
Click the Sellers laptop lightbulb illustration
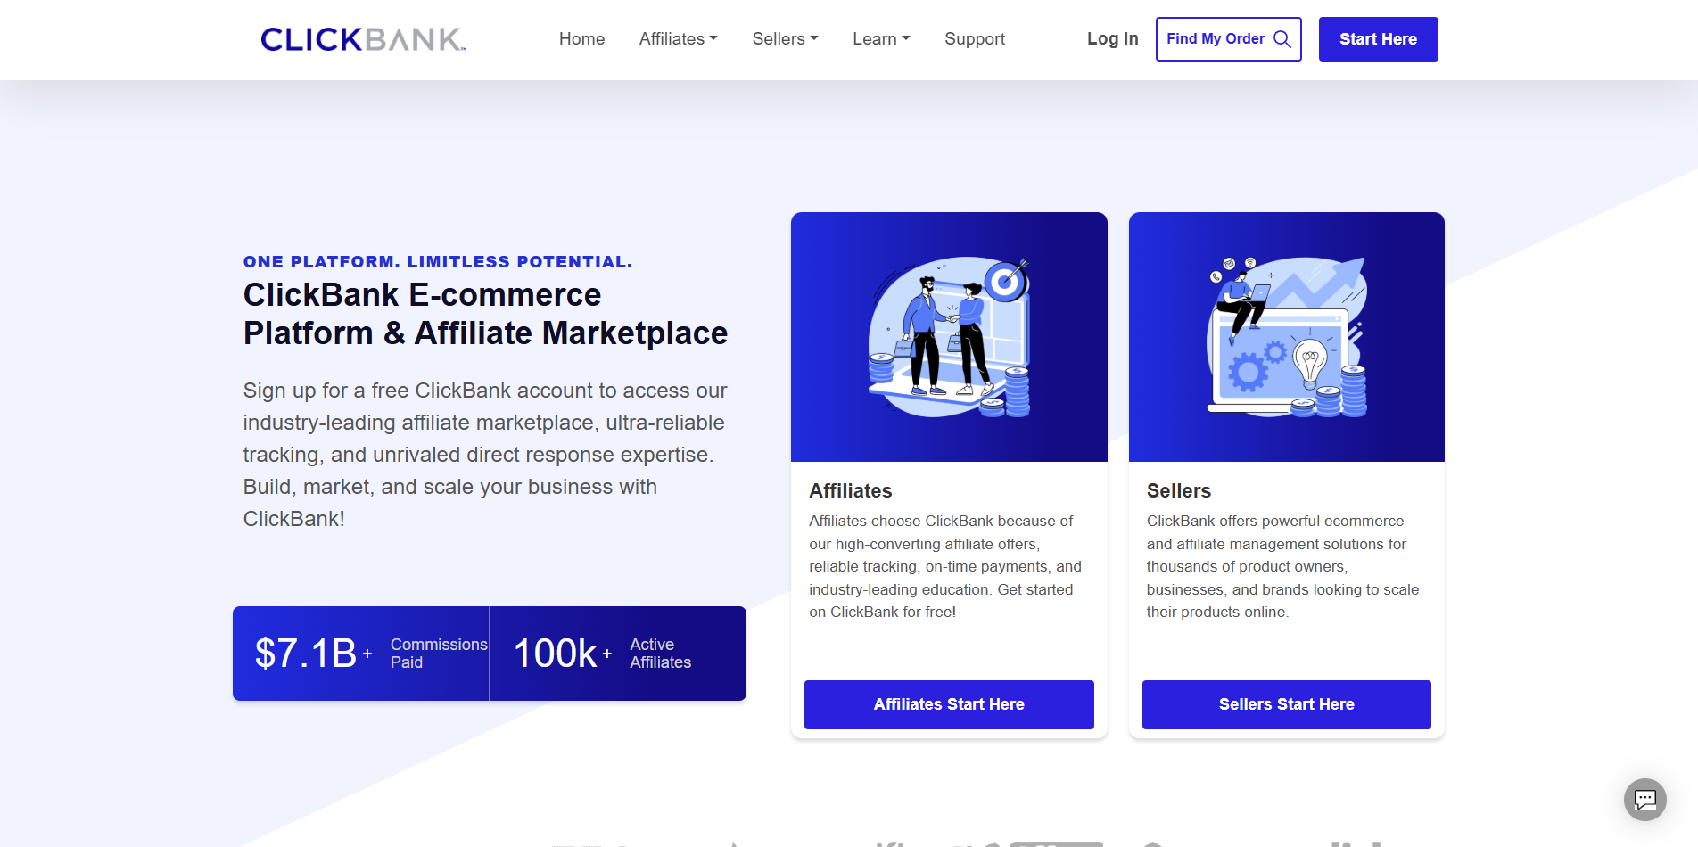1286,337
